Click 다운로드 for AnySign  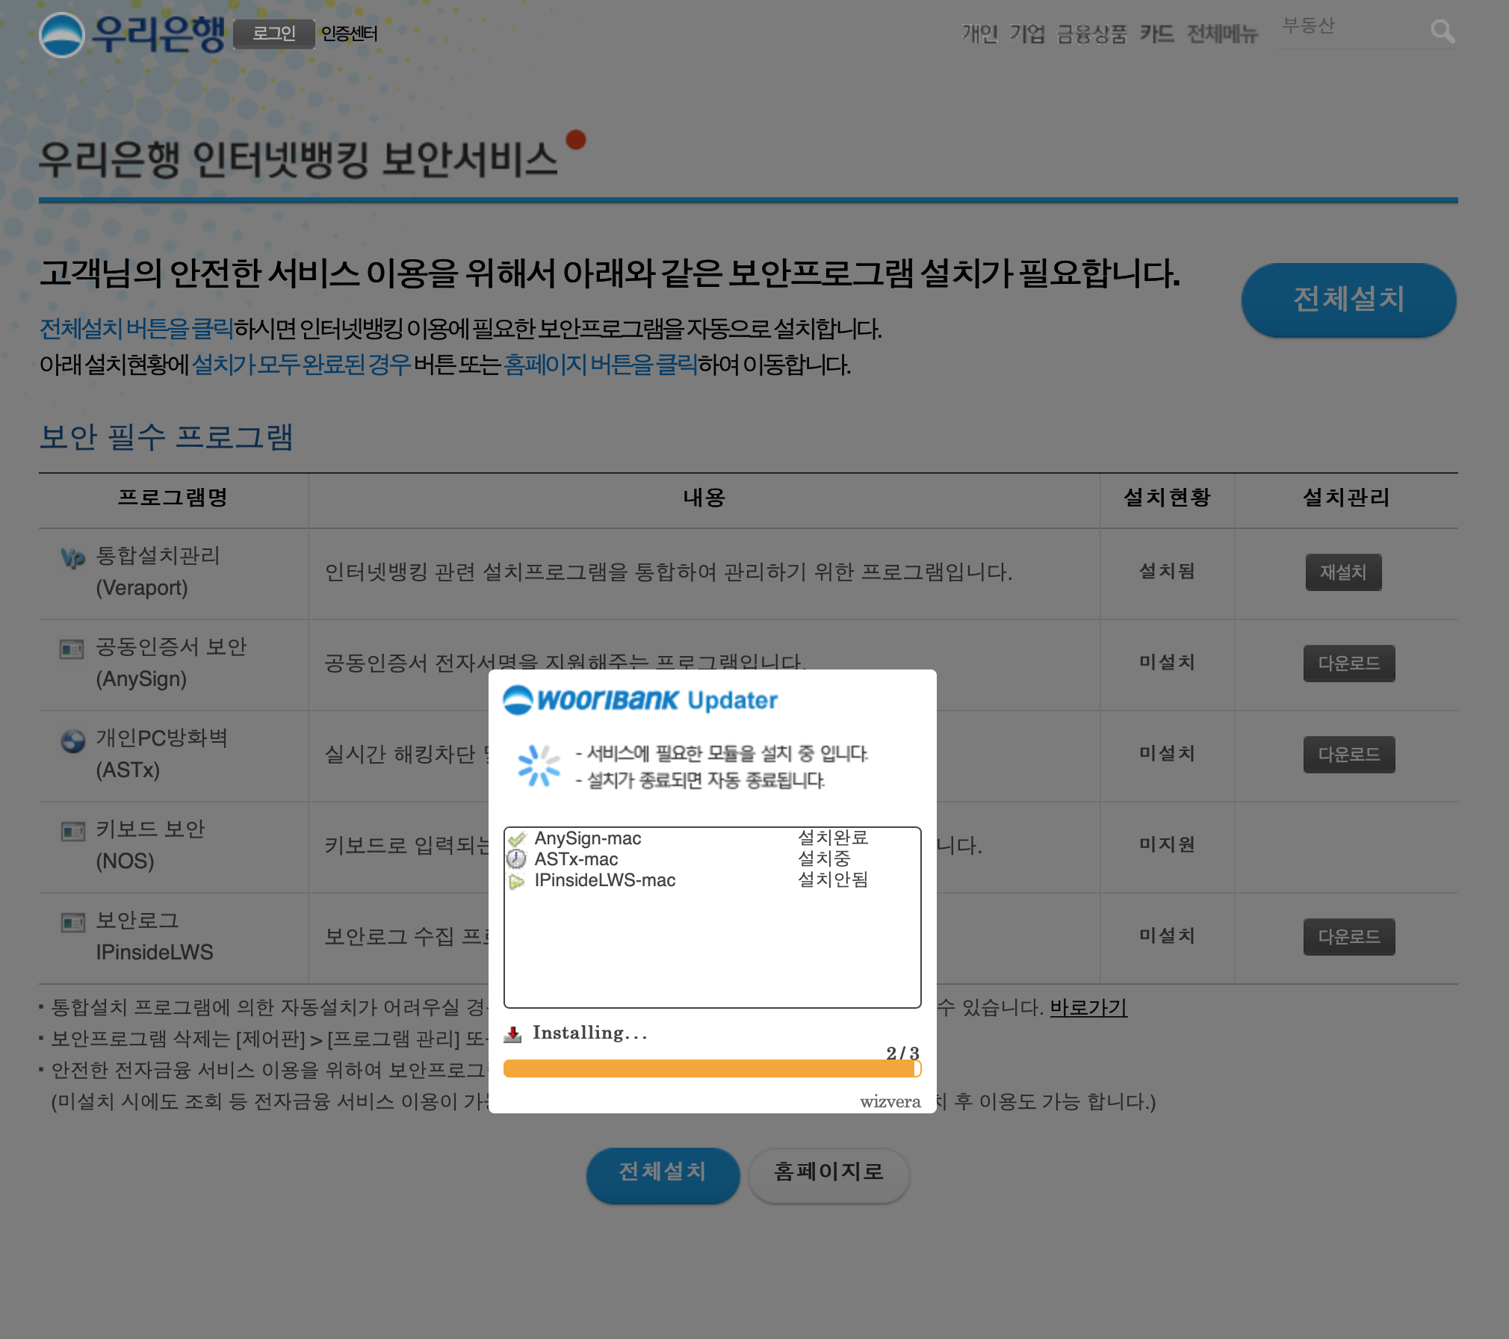coord(1348,664)
